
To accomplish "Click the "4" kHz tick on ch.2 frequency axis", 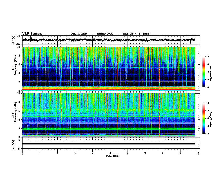I will tap(19, 120).
